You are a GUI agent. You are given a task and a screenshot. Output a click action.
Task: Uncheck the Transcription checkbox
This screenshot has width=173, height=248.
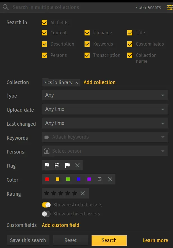click(87, 55)
